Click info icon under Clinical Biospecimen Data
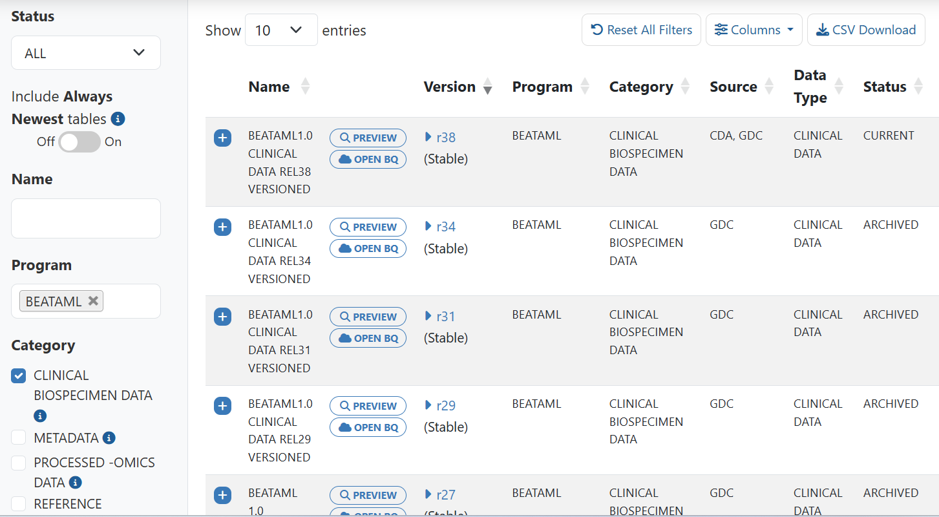 (x=40, y=416)
